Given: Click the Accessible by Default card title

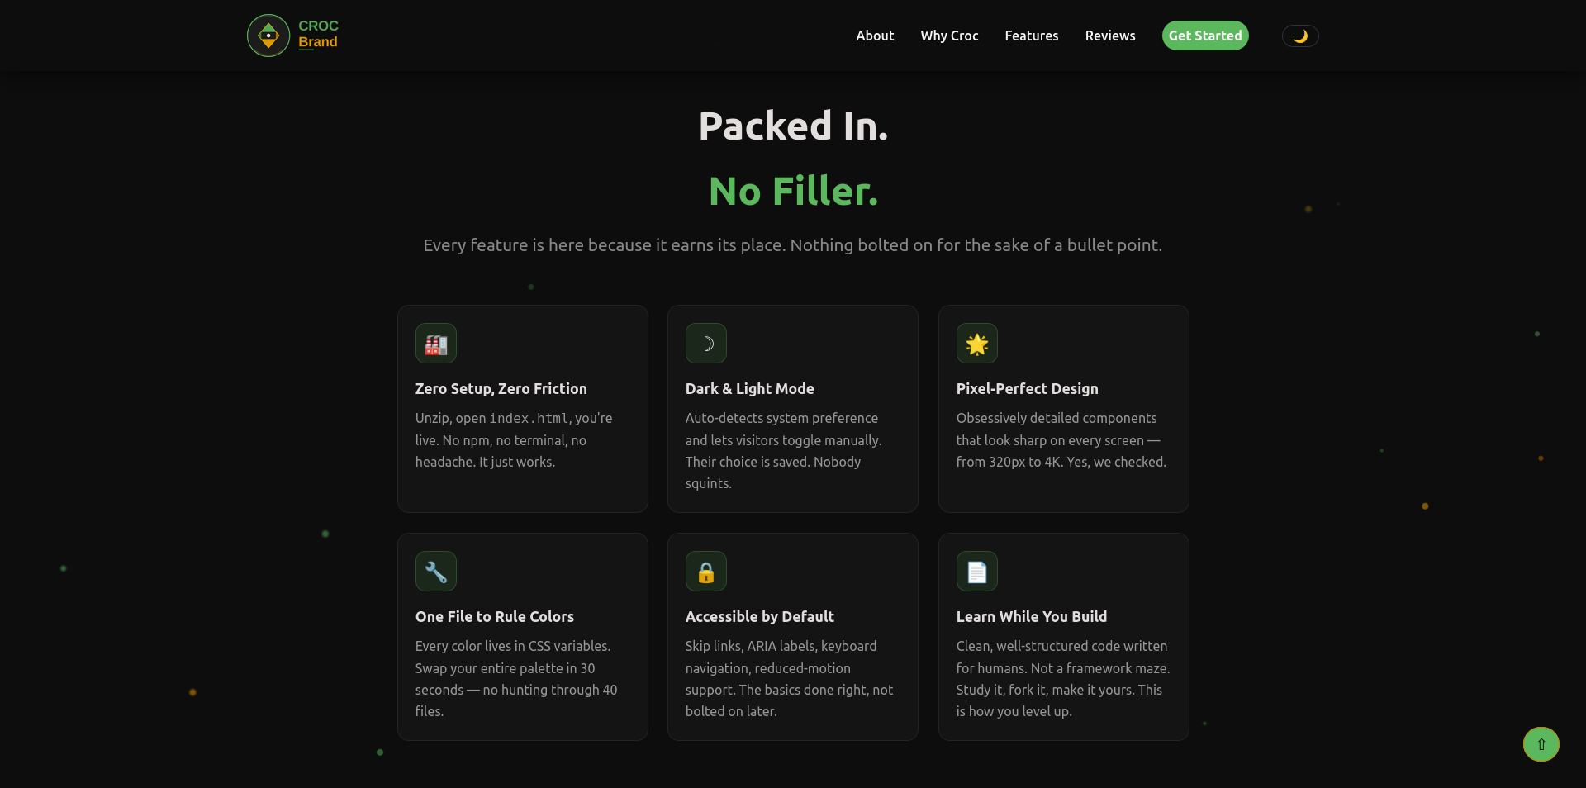Looking at the screenshot, I should [x=759, y=616].
